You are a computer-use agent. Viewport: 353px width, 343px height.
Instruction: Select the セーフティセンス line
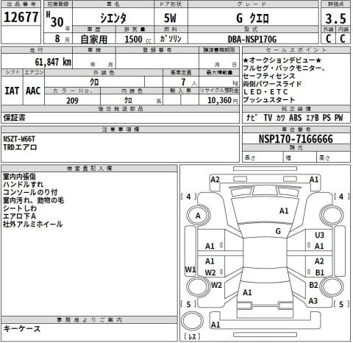[269, 76]
